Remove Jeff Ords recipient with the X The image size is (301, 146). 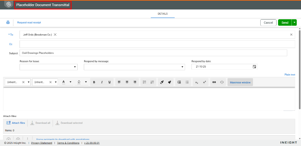pyautogui.click(x=55, y=35)
